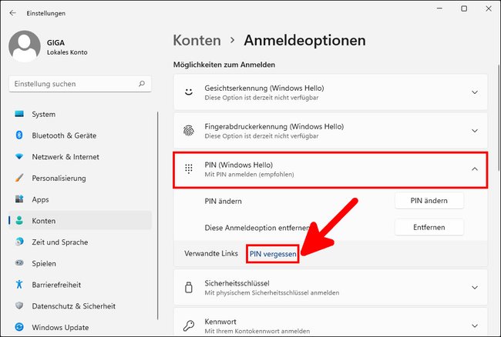501x337 pixels.
Task: Click 'Mit physischem Sicherheitsschlüssel anmelden' text
Action: click(x=272, y=292)
